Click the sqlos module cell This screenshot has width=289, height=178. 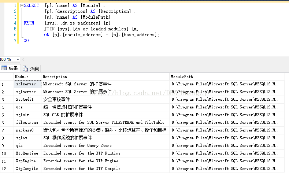coord(27,138)
